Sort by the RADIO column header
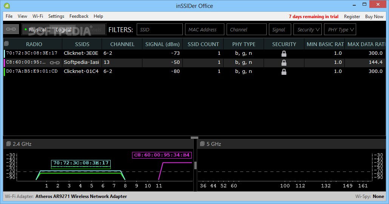The height and width of the screenshot is (204, 389). [x=34, y=44]
